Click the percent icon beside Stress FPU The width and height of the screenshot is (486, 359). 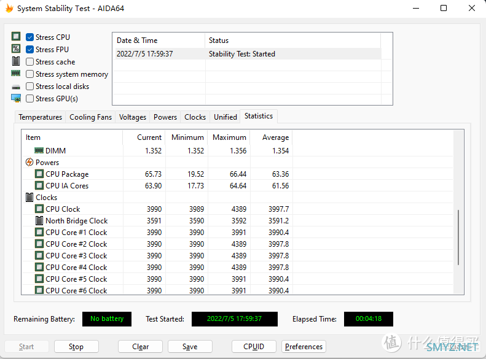pos(16,48)
